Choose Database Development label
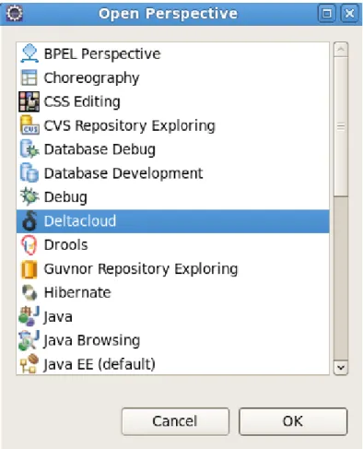 point(123,173)
